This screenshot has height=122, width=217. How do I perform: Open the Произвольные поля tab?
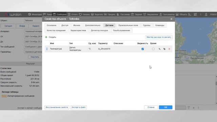coord(128,25)
